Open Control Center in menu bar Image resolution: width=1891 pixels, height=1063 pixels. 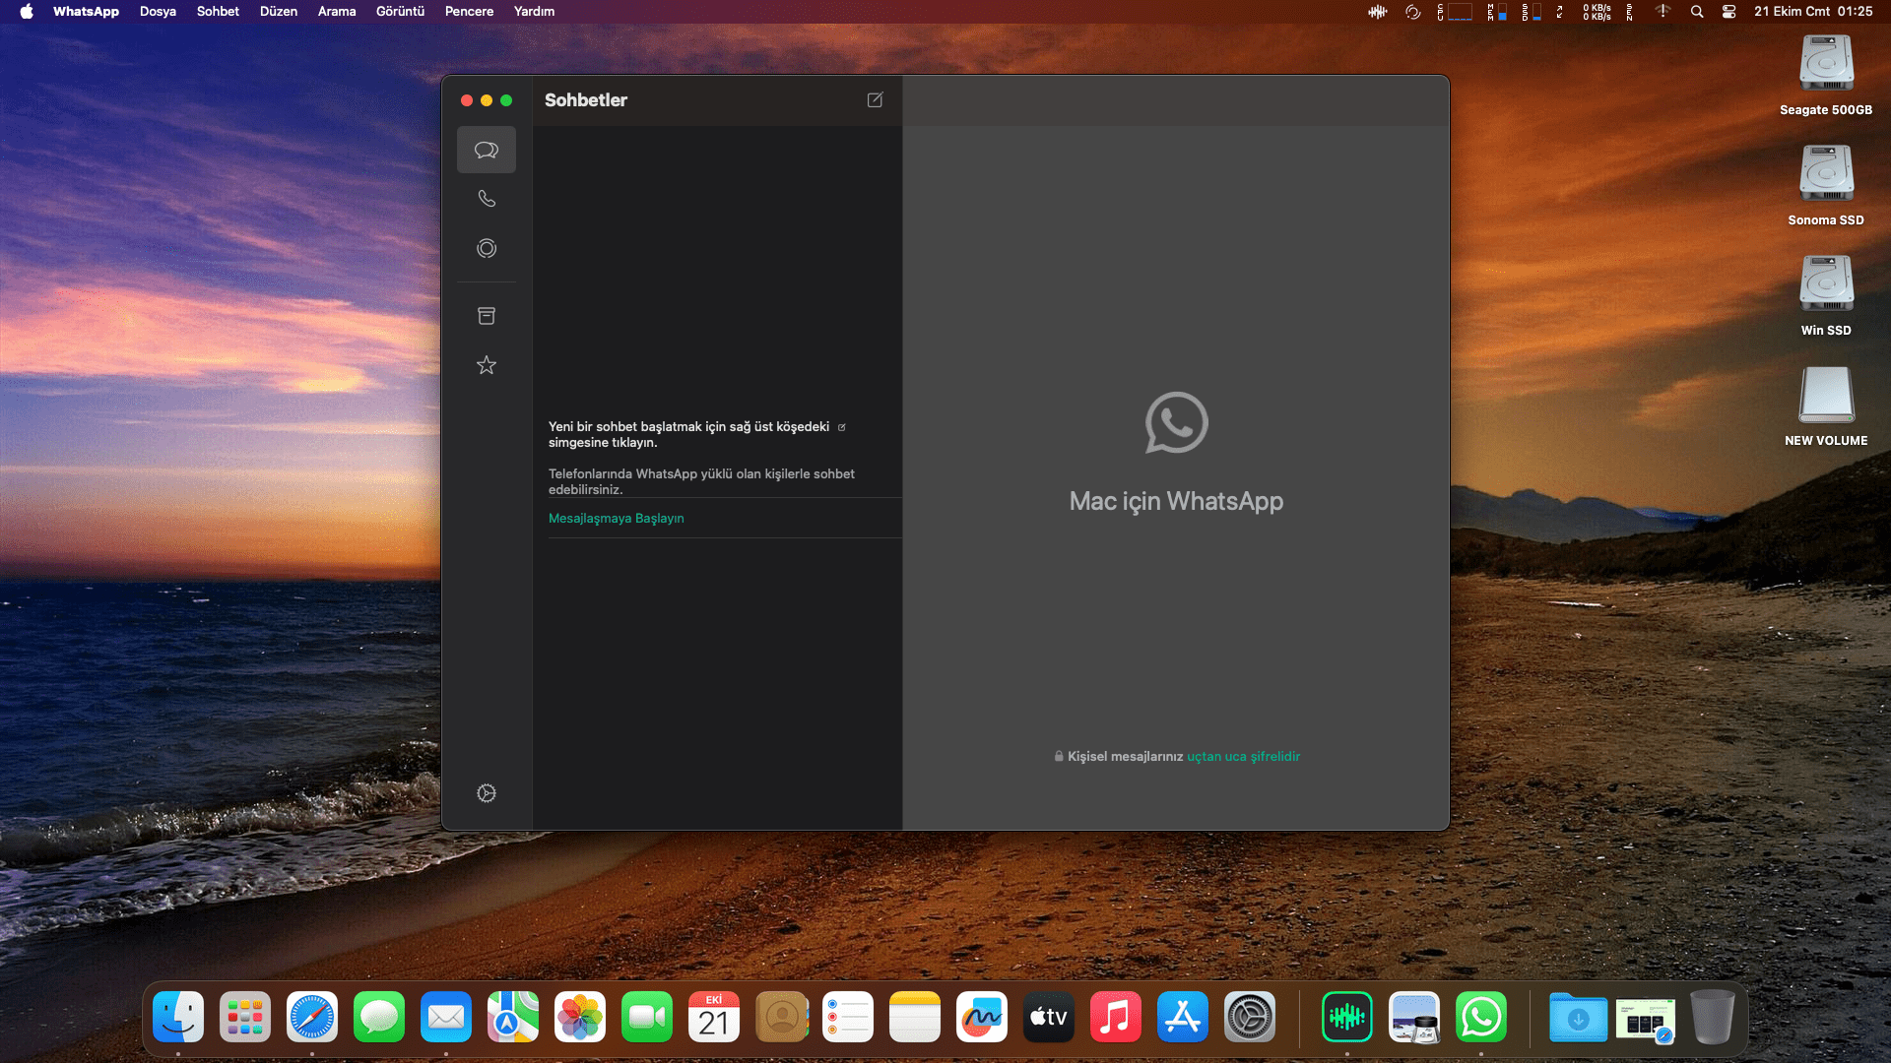click(x=1728, y=12)
